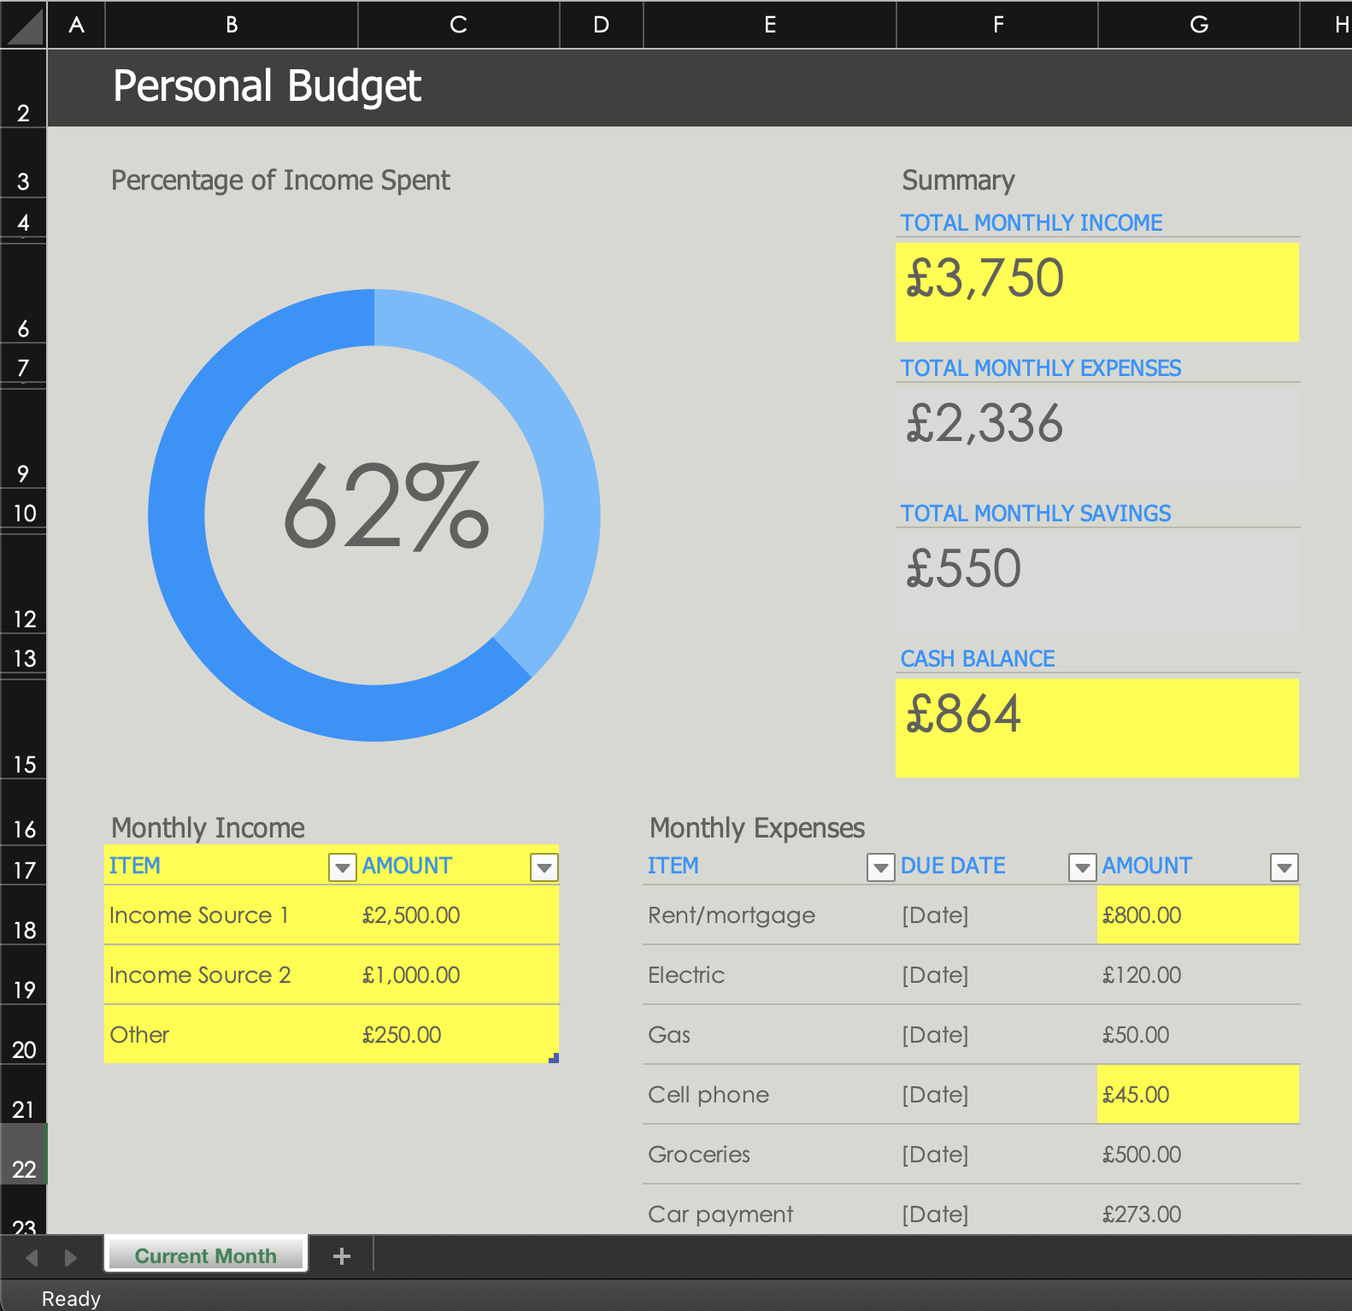Click the Cell phone £45.00 amount cell
Image resolution: width=1352 pixels, height=1311 pixels.
pos(1196,1095)
